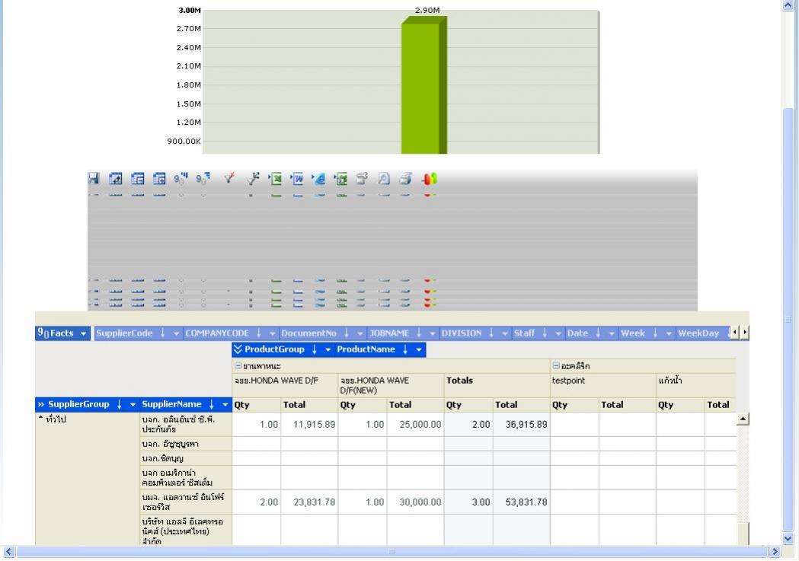Open the DocumentNo filter dropdown arrow
799x561 pixels.
coord(360,333)
